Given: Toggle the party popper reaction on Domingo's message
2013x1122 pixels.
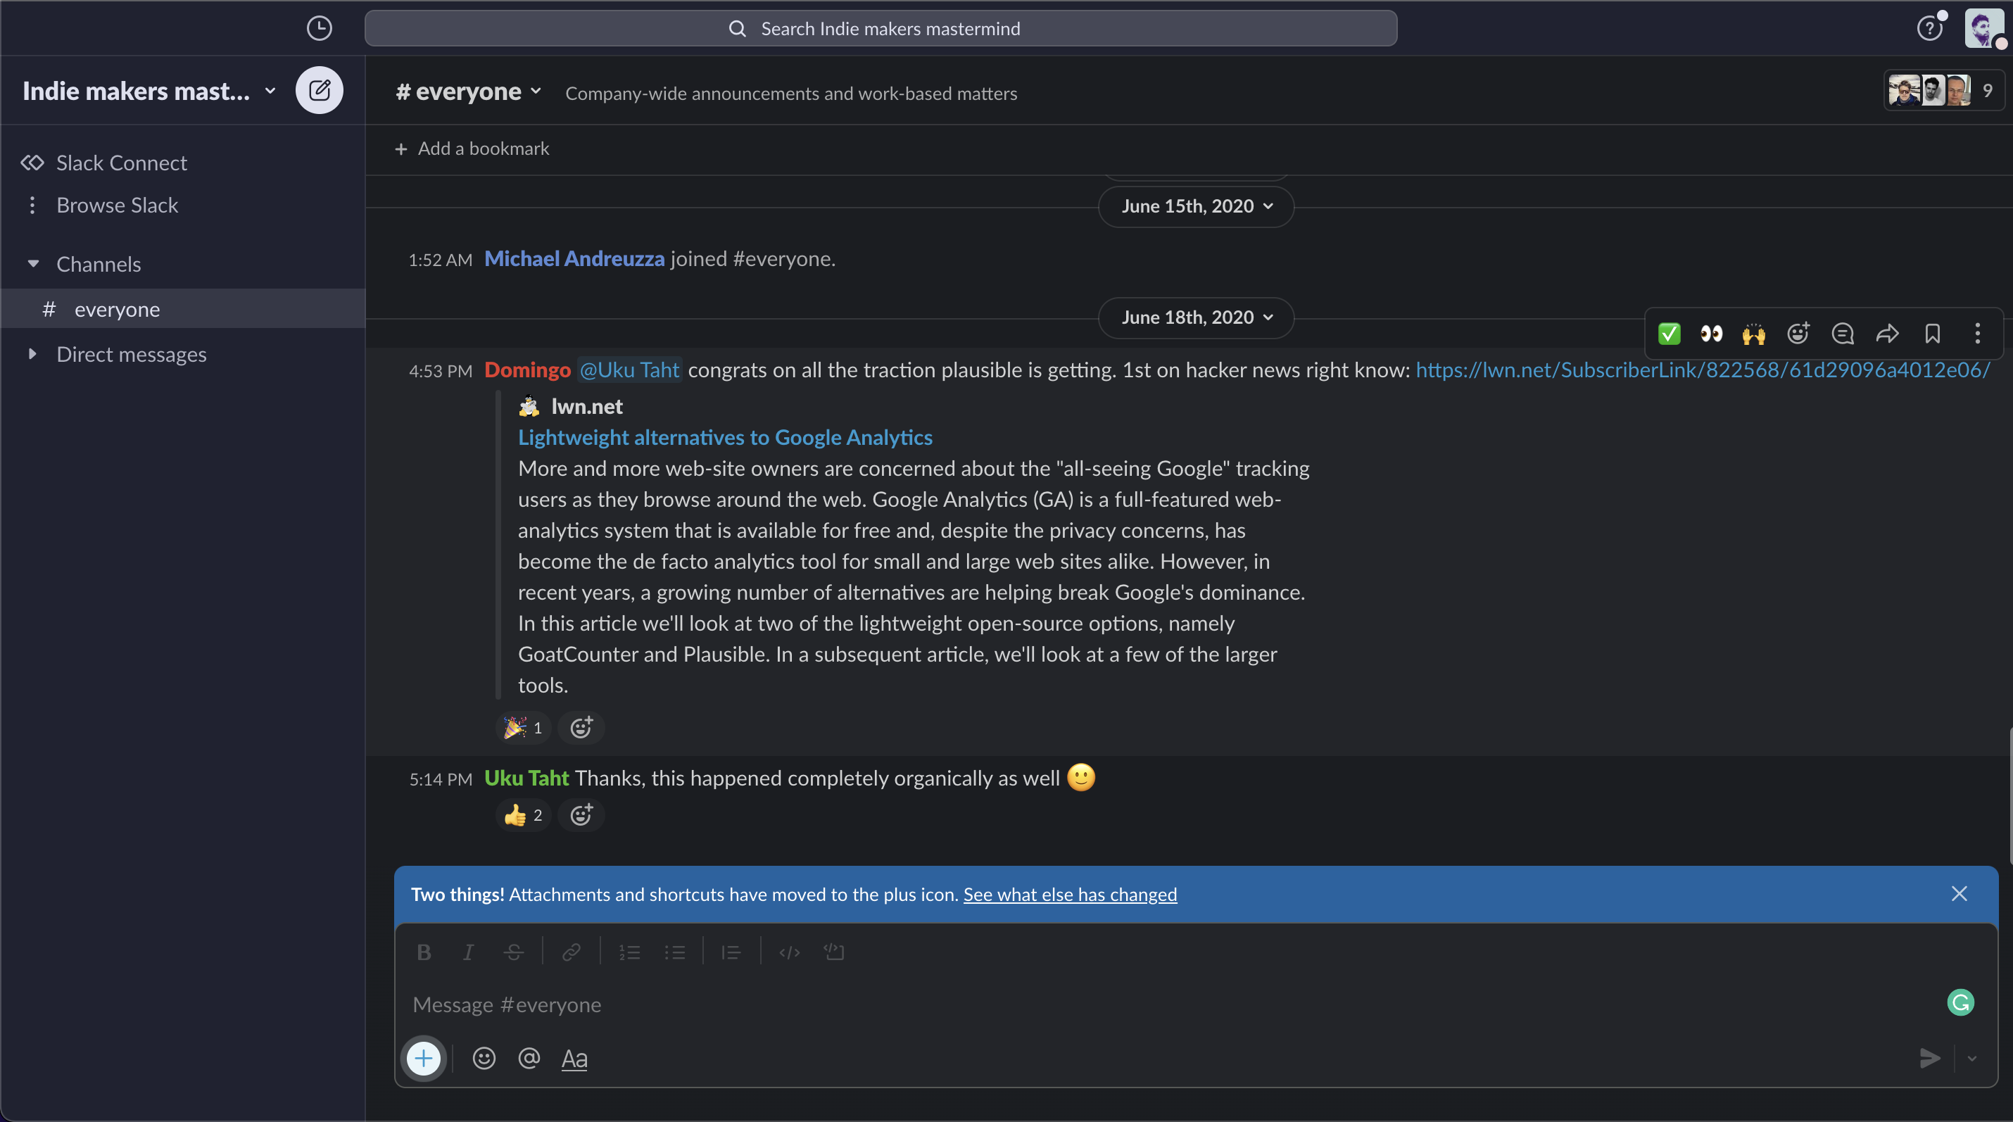Looking at the screenshot, I should pyautogui.click(x=523, y=727).
